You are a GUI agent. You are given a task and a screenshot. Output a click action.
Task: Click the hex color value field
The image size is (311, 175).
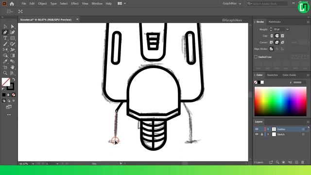pyautogui.click(x=299, y=82)
